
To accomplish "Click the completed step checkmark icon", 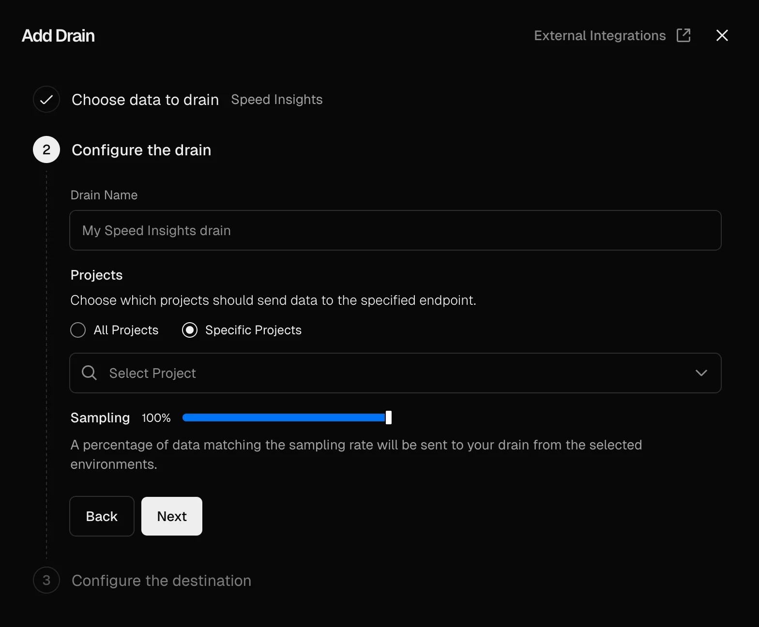I will click(46, 100).
